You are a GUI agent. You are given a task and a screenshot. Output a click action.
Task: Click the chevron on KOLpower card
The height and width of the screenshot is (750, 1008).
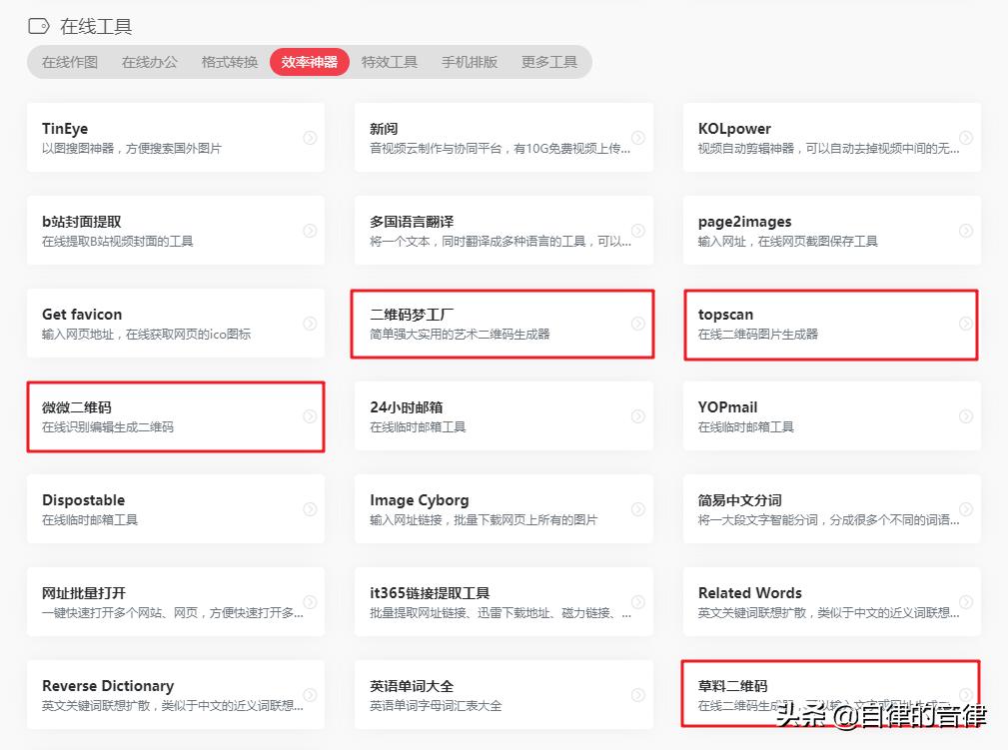965,138
